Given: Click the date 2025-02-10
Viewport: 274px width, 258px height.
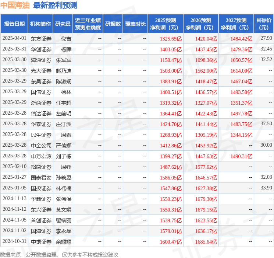Looking at the screenshot, I should pos(14,166).
